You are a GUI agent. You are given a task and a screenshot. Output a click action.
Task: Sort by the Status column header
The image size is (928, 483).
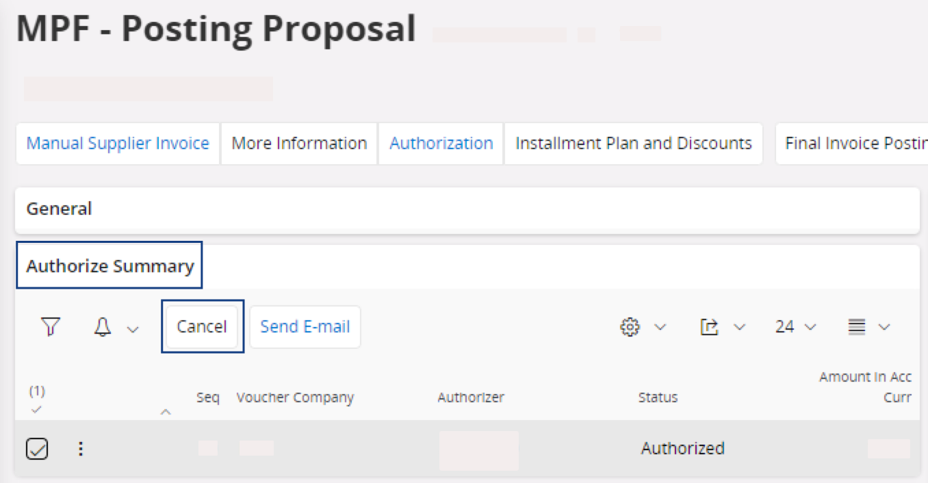[658, 397]
